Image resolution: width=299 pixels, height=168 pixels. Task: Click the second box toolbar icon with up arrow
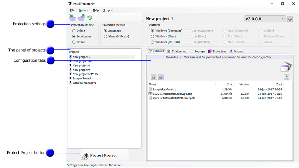[x=81, y=18]
